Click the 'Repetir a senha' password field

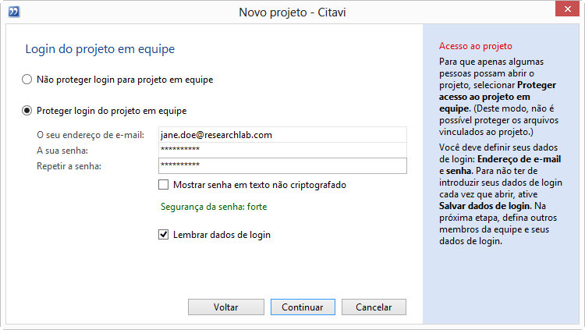(x=282, y=165)
